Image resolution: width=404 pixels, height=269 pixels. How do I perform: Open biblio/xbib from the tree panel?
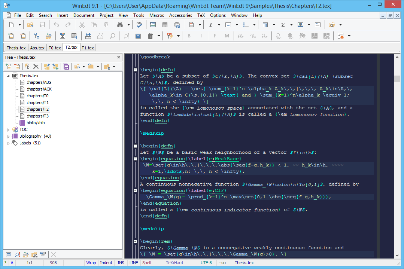pos(36,122)
